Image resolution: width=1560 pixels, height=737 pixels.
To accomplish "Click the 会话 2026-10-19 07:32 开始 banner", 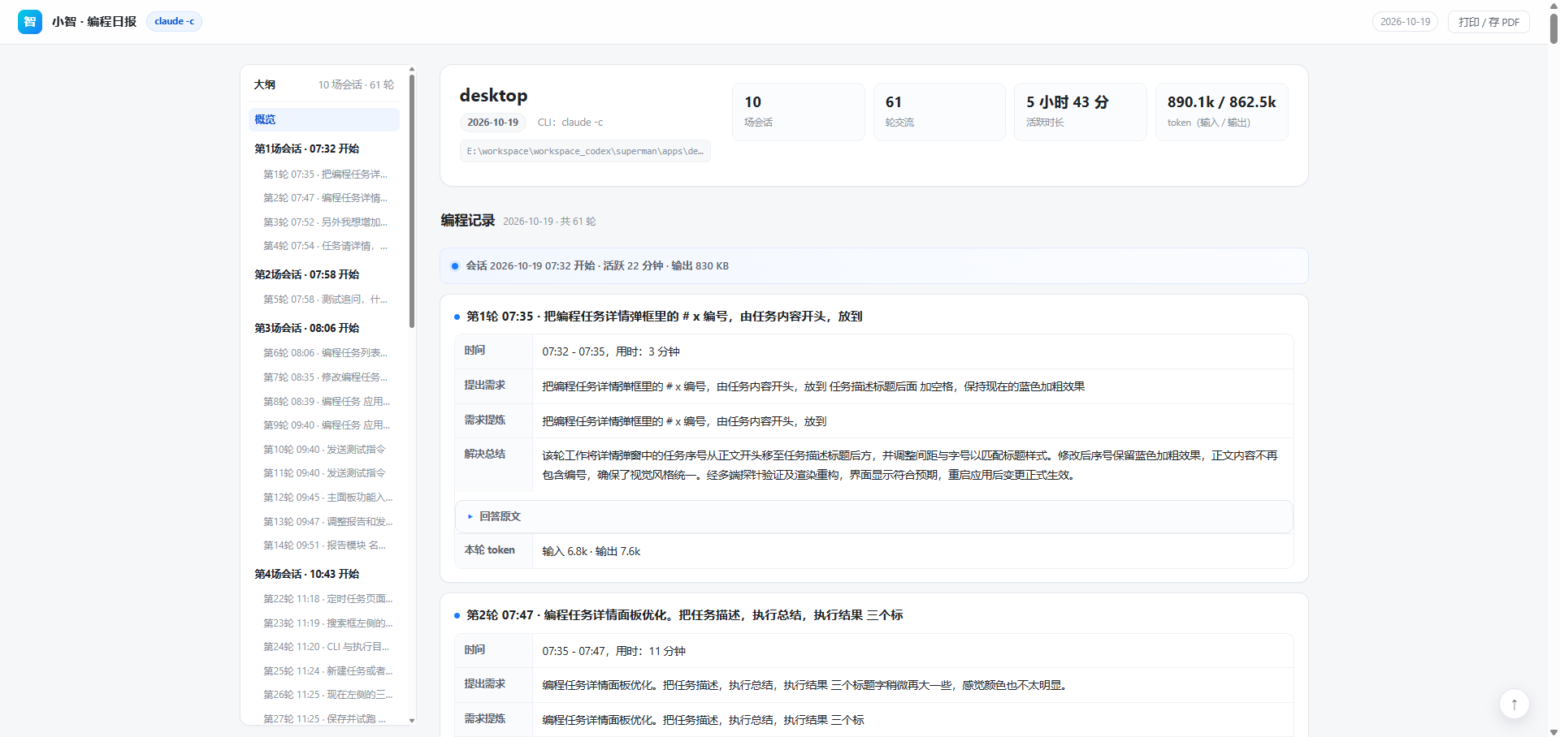I will coord(874,266).
